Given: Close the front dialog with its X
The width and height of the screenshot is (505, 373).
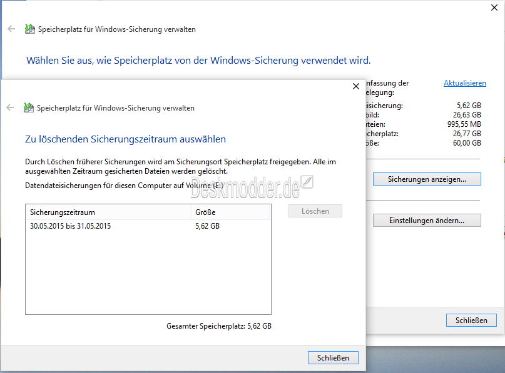Looking at the screenshot, I should (x=356, y=86).
